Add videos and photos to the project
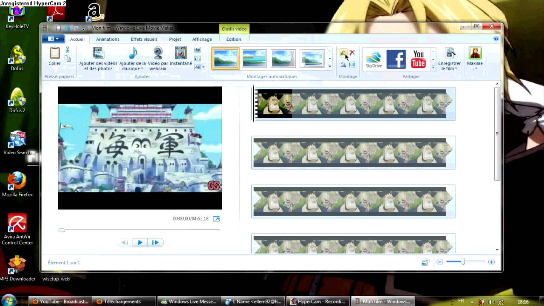This screenshot has width=544, height=306. [98, 59]
